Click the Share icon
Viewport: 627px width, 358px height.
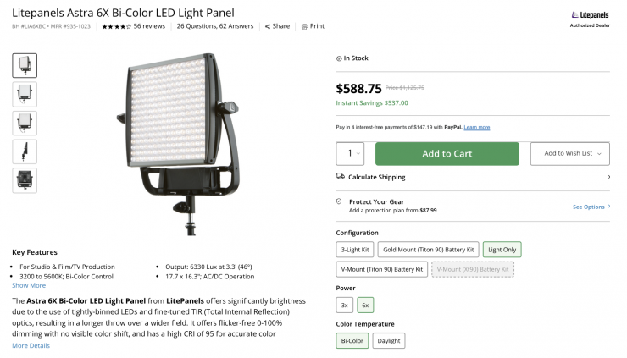pyautogui.click(x=268, y=26)
